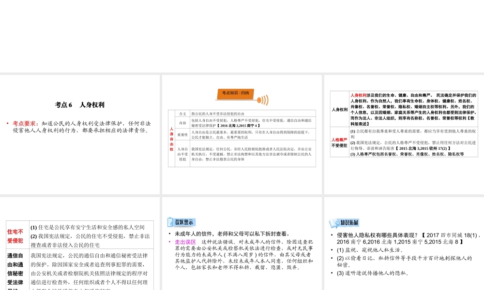Click the 人身自由不受侵犯 row label
The width and height of the screenshot is (484, 290).
(x=182, y=154)
